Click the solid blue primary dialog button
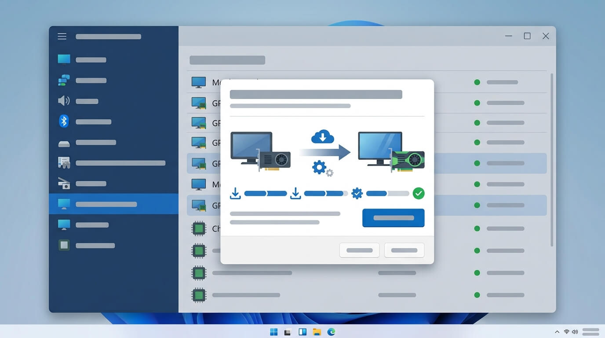Screen dimensions: 605x338 pyautogui.click(x=393, y=218)
